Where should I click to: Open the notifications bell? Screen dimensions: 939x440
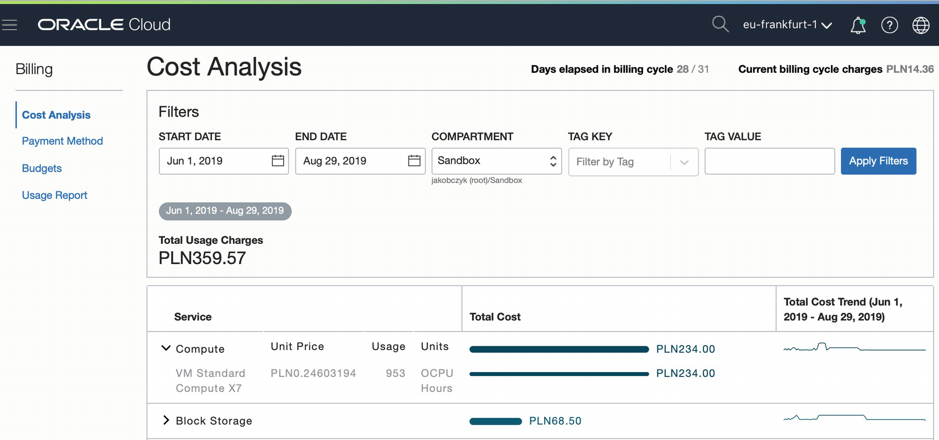(x=858, y=25)
